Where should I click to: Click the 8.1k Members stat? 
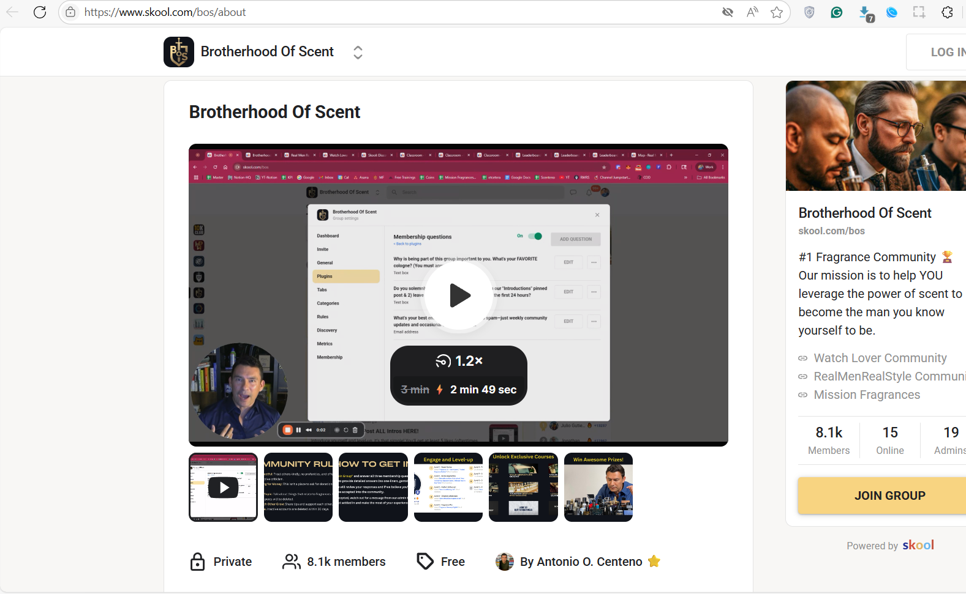coord(829,440)
